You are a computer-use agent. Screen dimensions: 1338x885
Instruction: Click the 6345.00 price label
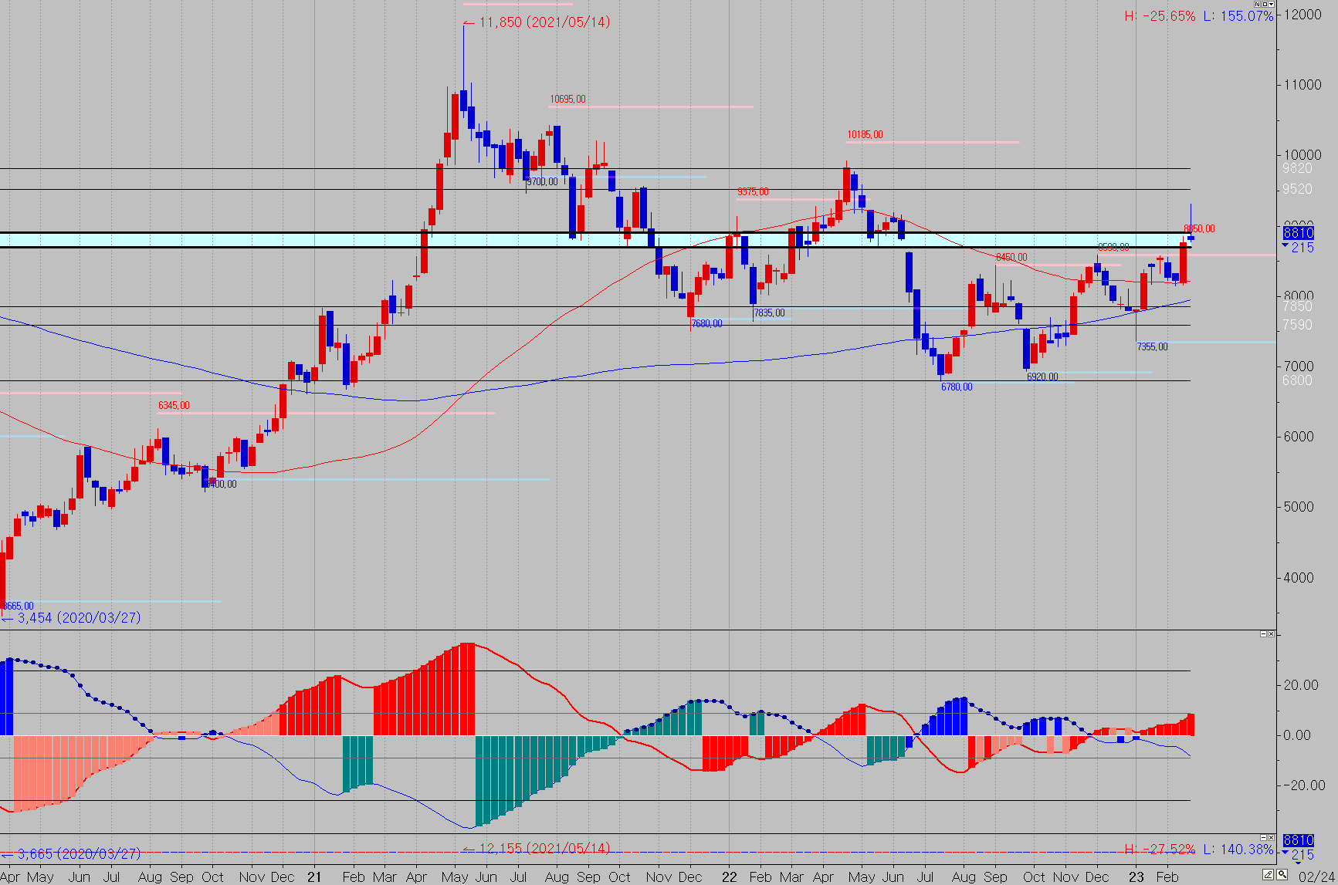(x=174, y=406)
